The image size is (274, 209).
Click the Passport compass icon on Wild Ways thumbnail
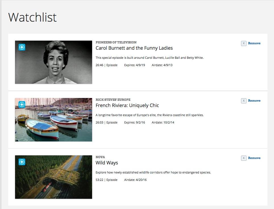[x=22, y=162]
